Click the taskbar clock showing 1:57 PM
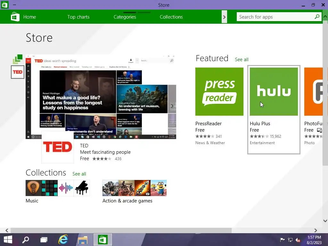The image size is (328, 246). 314,240
